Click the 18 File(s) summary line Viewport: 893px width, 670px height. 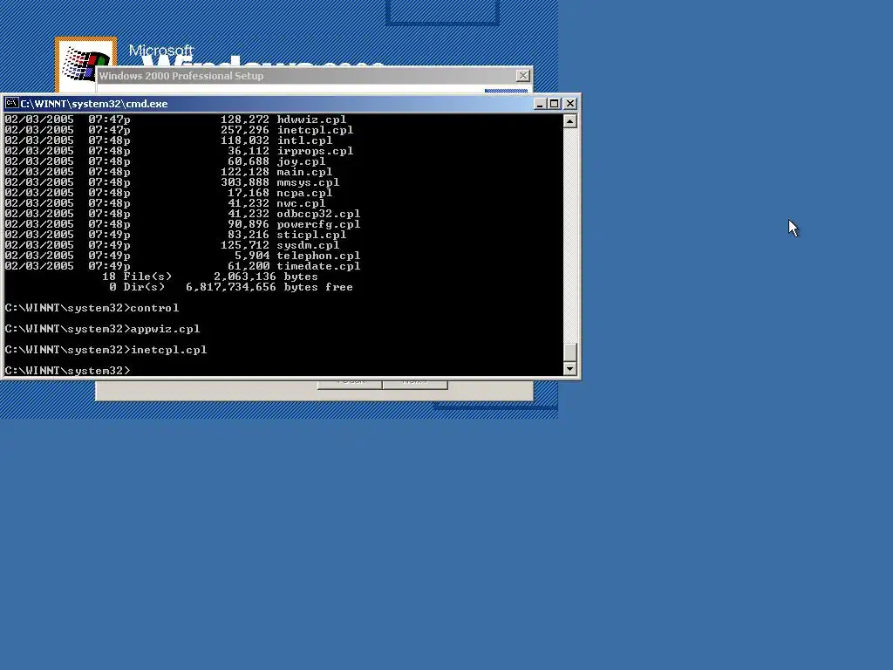point(210,277)
